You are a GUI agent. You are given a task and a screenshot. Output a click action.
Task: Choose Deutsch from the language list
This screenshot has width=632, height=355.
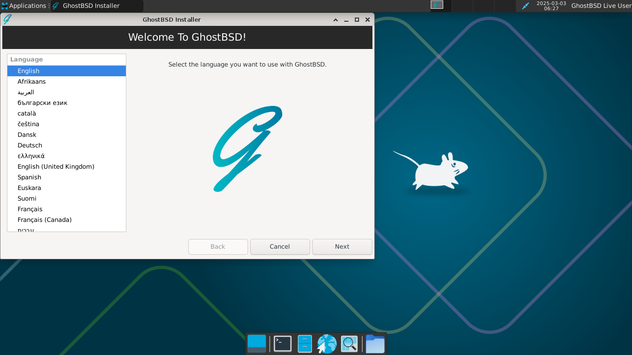(x=67, y=145)
